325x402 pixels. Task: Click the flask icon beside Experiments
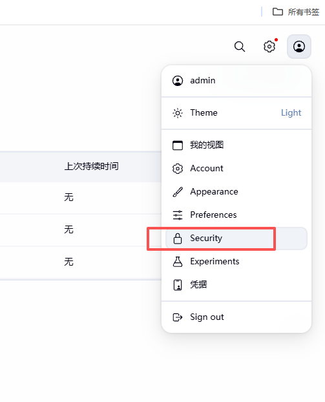point(178,262)
